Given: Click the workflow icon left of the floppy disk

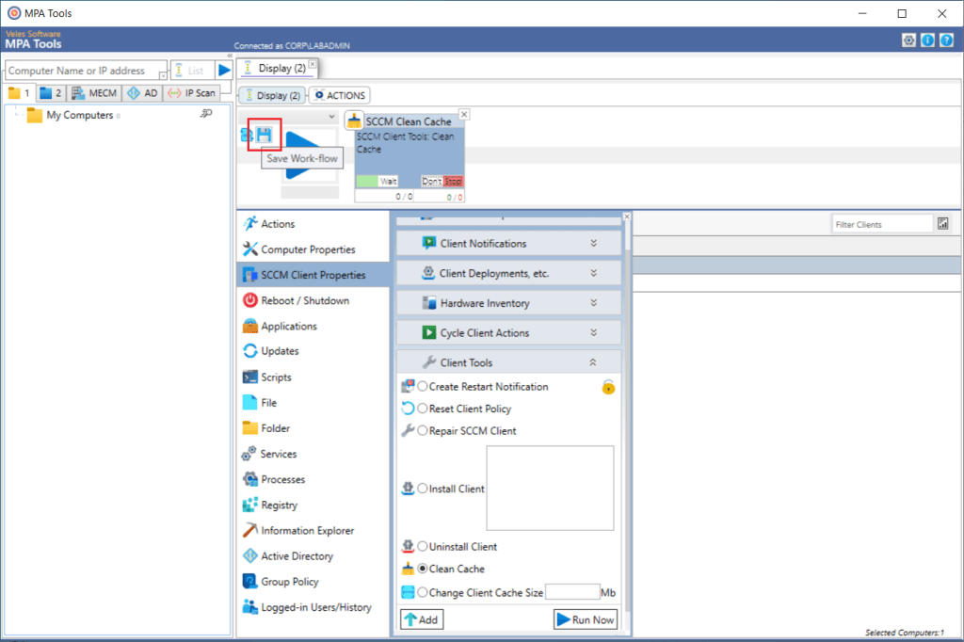Looking at the screenshot, I should pyautogui.click(x=247, y=135).
